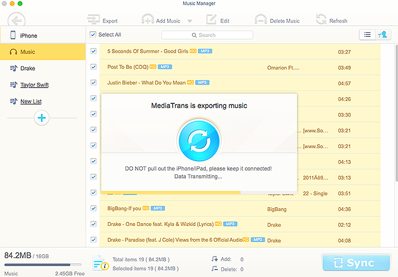Uncheck the 03:30 song row checkbox
The height and width of the screenshot is (277, 398).
93,114
